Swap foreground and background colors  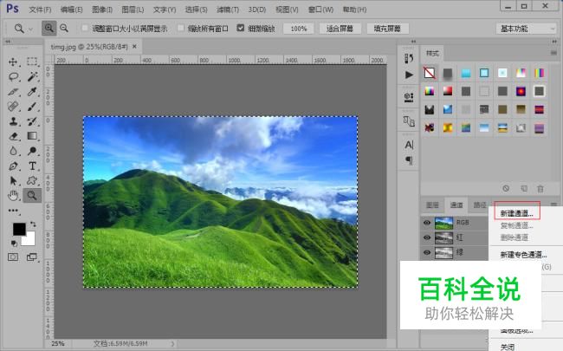click(33, 224)
